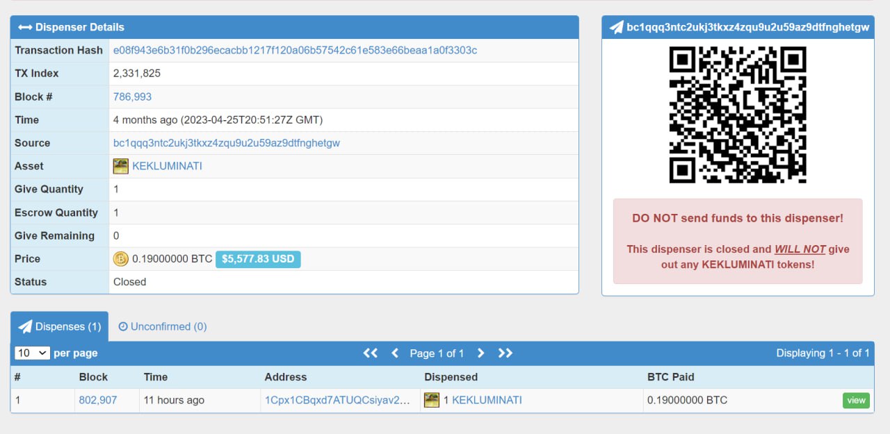
Task: Open the address 1Cpx1CBqxd7ATUQCsiyav2... link
Action: (x=337, y=400)
